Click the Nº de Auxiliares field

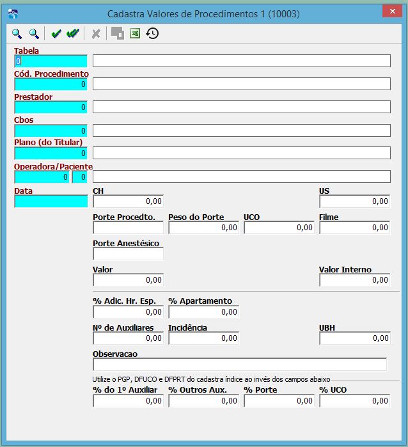tap(128, 338)
